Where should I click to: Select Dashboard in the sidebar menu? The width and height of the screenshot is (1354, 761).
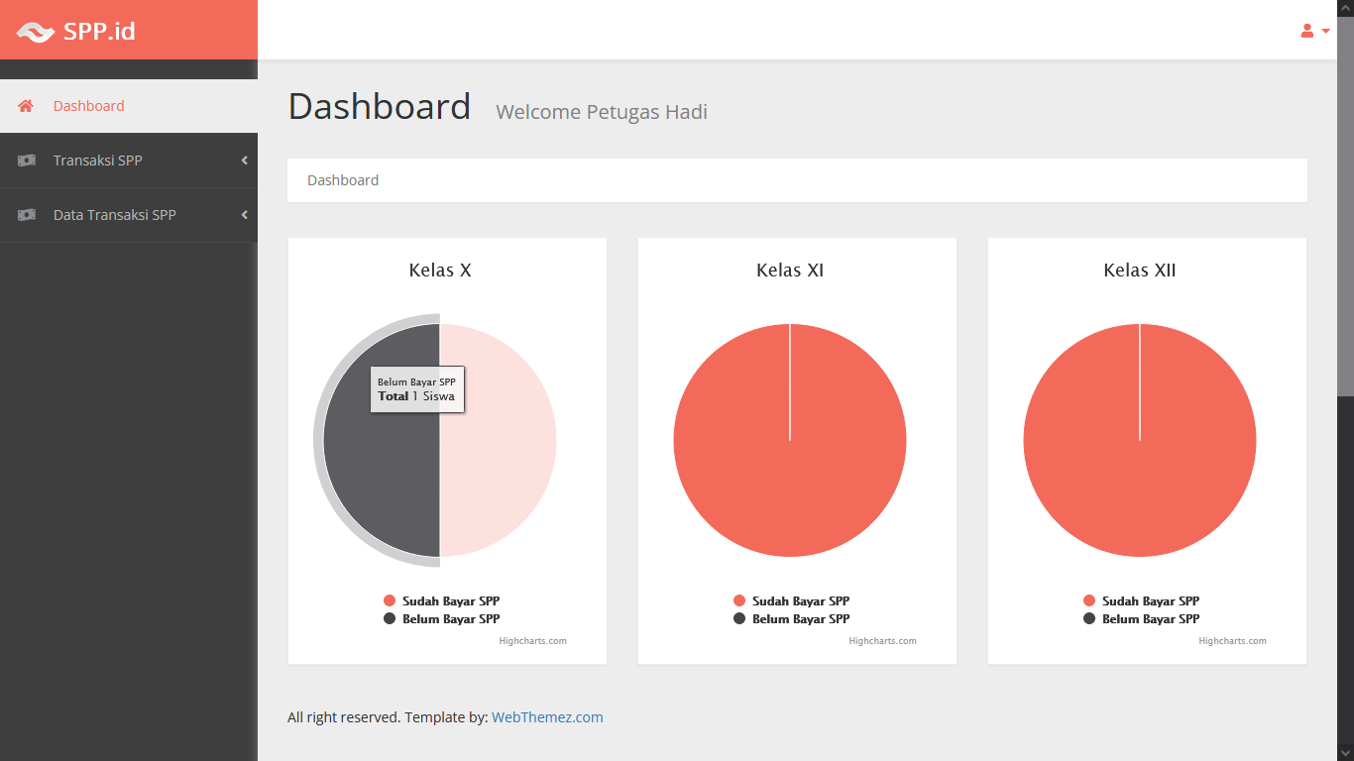[x=89, y=106]
